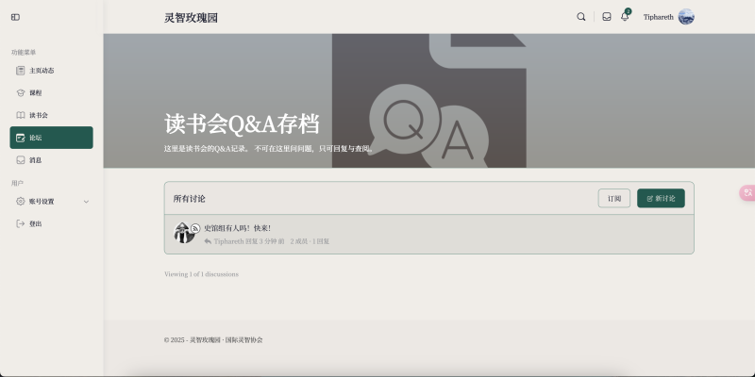755x377 pixels.
Task: Click 登出 to sign out
Action: 52,223
